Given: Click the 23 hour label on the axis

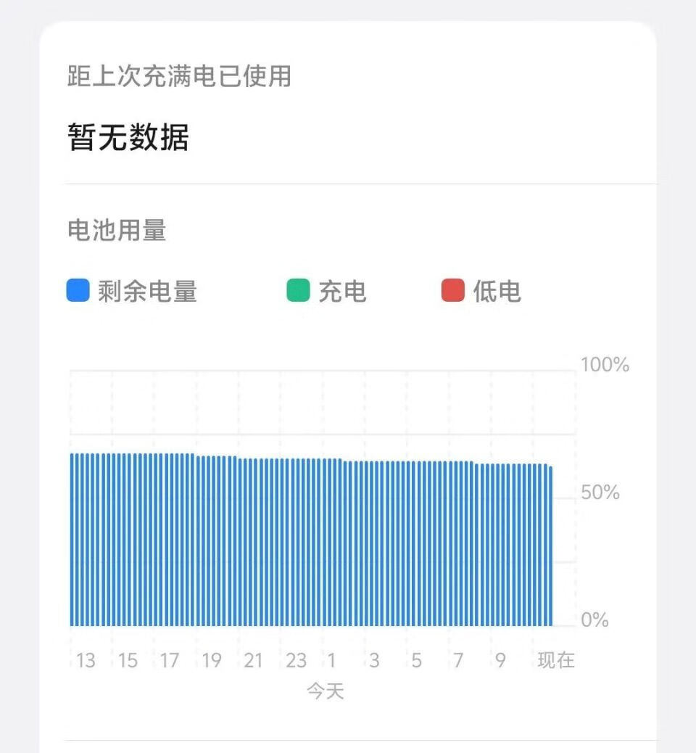Looking at the screenshot, I should click(296, 660).
